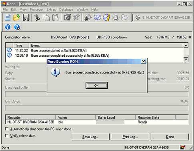Click the Nero application icon in title bar

[x=4, y=4]
